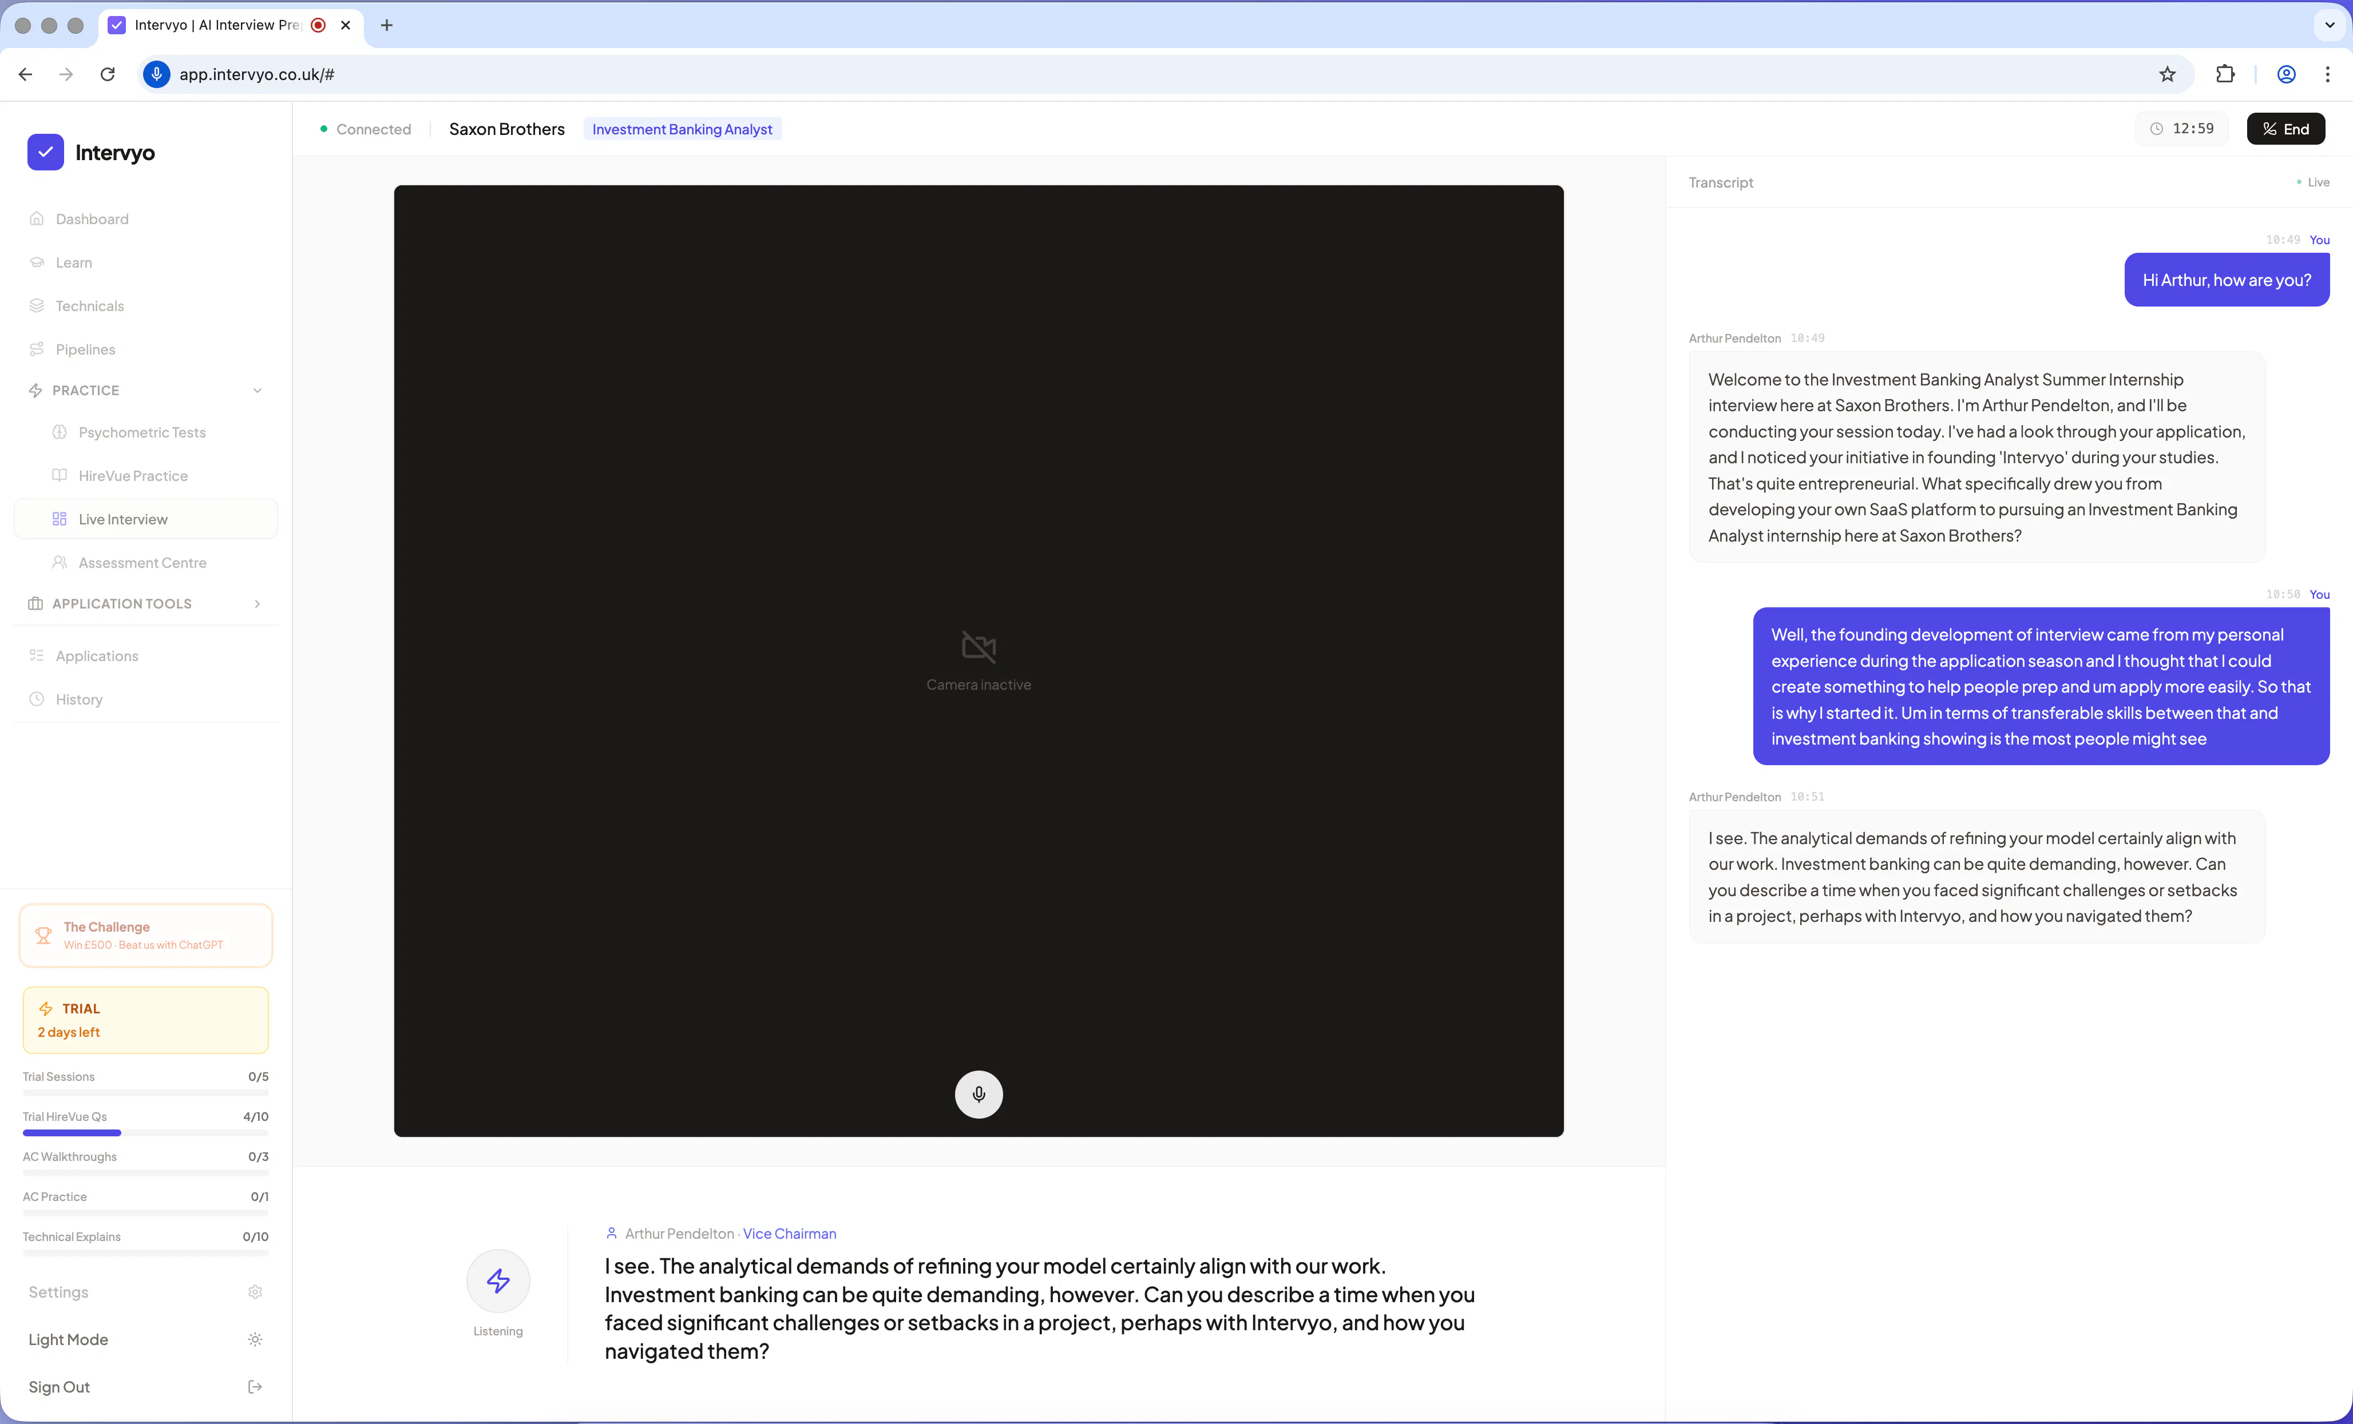Viewport: 2353px width, 1424px height.
Task: Open the browser extensions puzzle icon
Action: click(x=2225, y=74)
